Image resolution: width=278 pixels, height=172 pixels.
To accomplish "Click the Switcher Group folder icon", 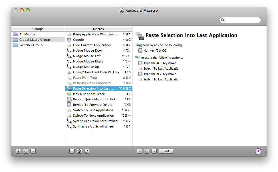I will [x=15, y=45].
